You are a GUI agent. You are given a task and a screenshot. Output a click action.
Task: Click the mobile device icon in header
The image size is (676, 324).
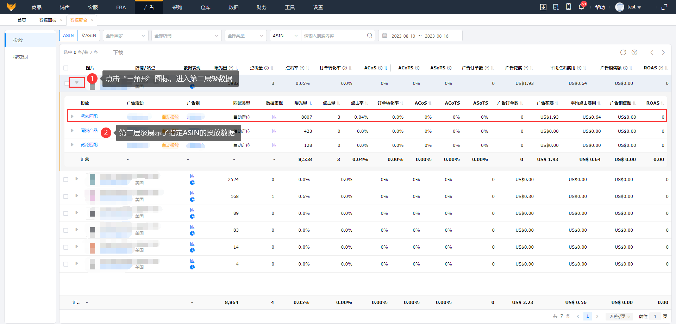coord(568,7)
